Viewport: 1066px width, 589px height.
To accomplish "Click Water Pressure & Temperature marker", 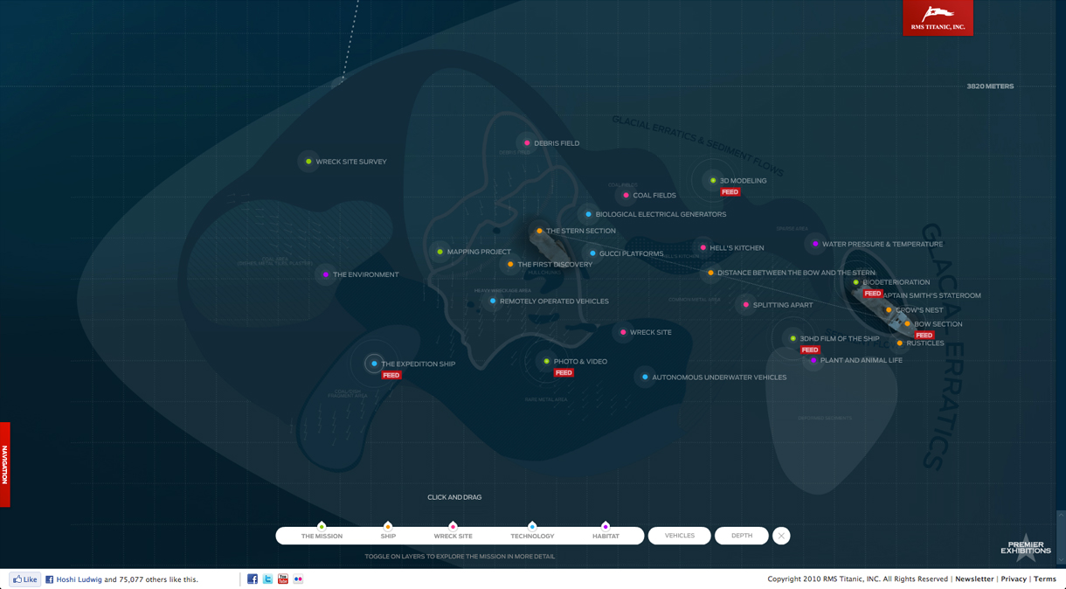I will click(815, 244).
